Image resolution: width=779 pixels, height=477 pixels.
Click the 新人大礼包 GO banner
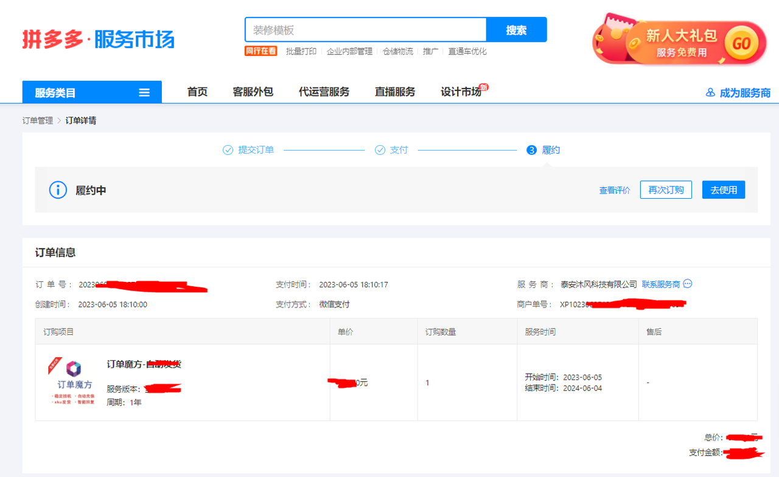coord(679,40)
